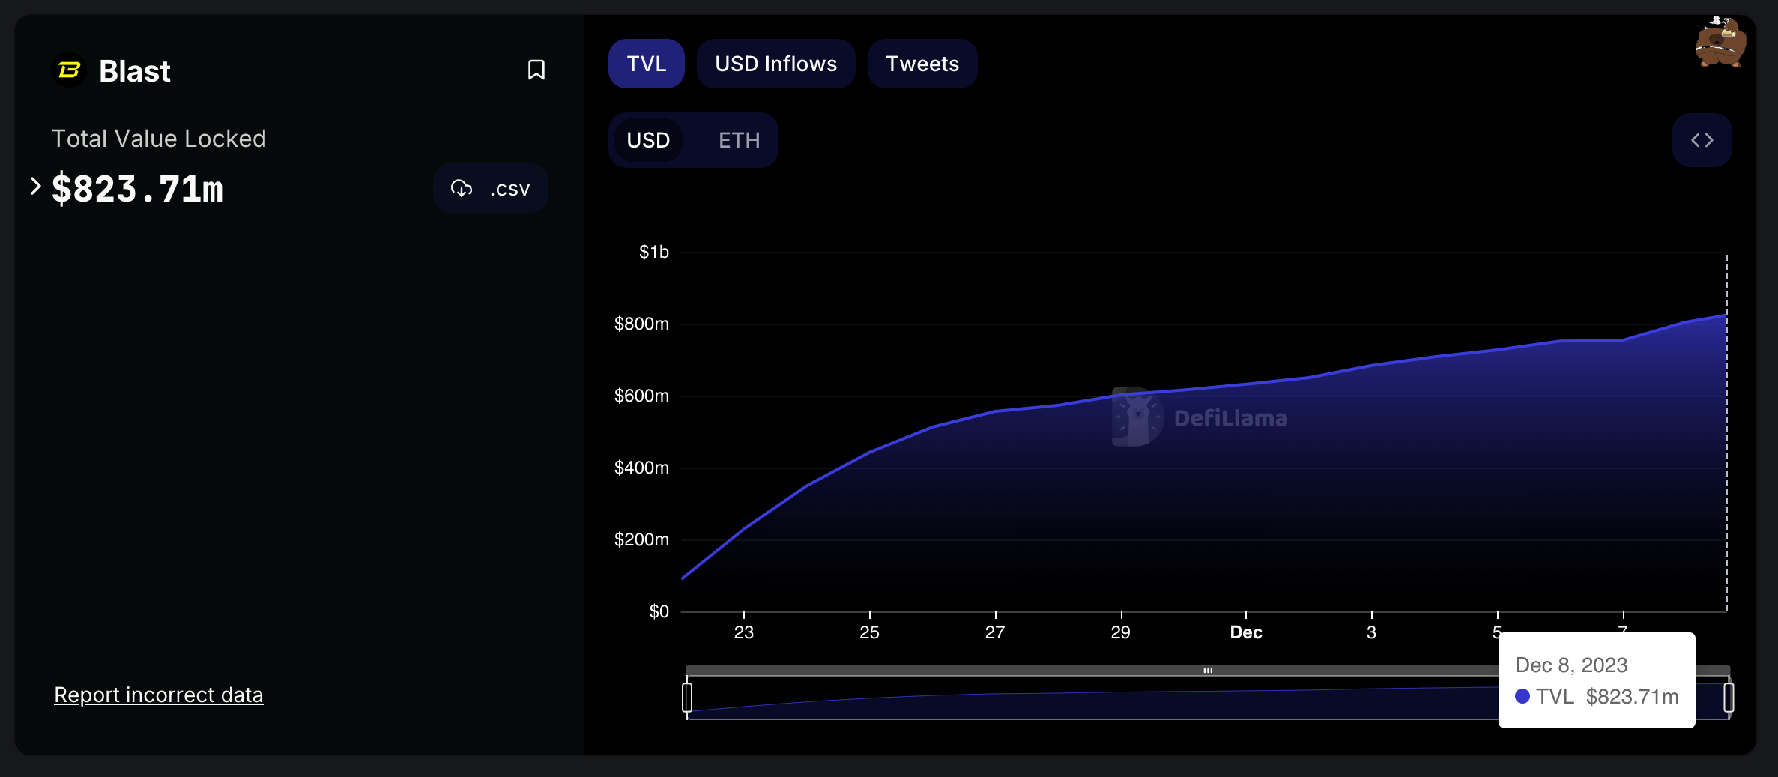Expand the $823.71m TVL breakdown chevron

35,186
